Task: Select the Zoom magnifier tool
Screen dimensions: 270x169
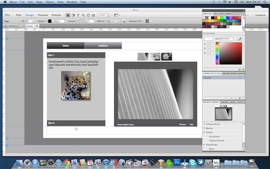Action: coord(83,15)
